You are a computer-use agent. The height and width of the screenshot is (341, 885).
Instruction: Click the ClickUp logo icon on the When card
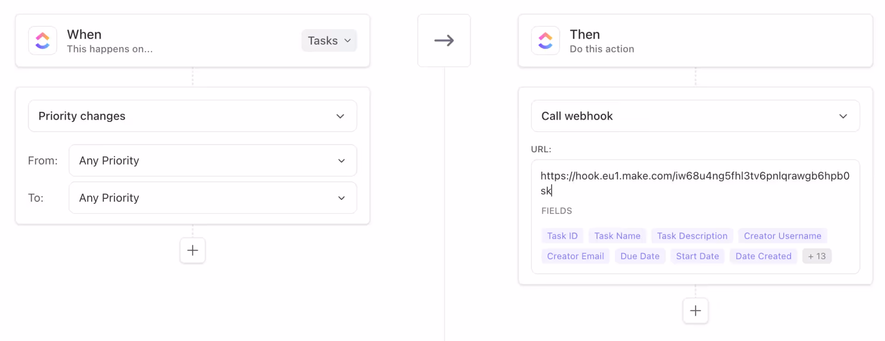(x=42, y=40)
